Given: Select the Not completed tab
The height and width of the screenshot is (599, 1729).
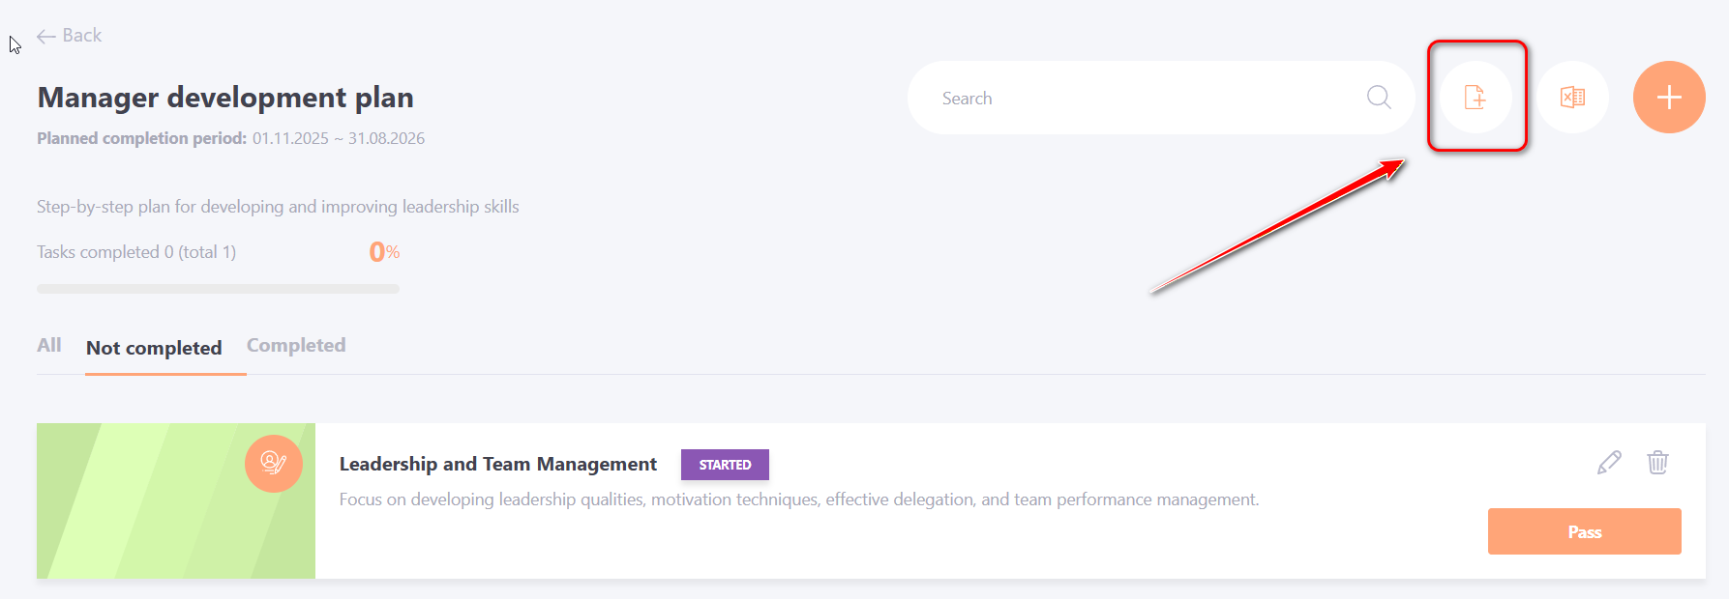Looking at the screenshot, I should tap(154, 348).
